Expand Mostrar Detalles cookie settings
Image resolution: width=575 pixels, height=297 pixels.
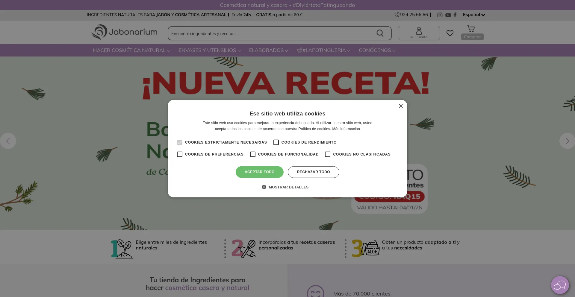click(x=285, y=187)
